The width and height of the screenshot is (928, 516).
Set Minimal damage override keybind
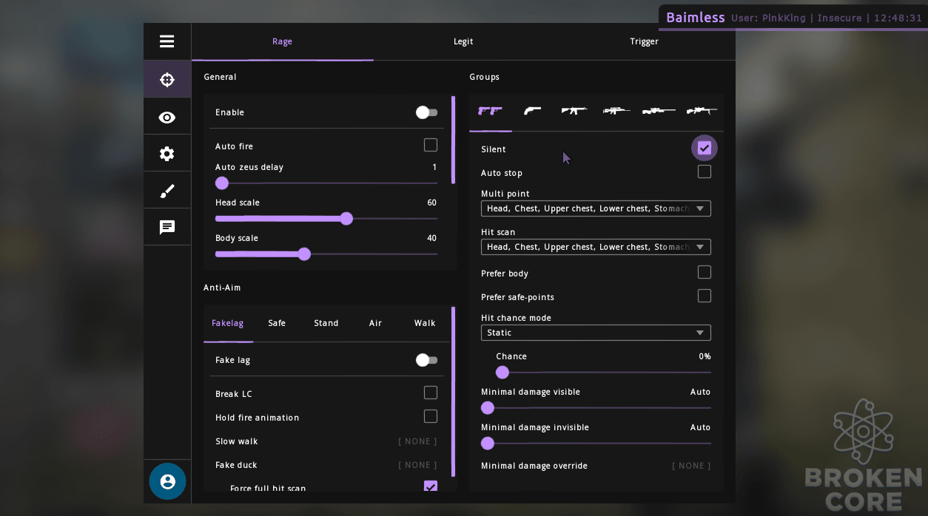pos(691,466)
